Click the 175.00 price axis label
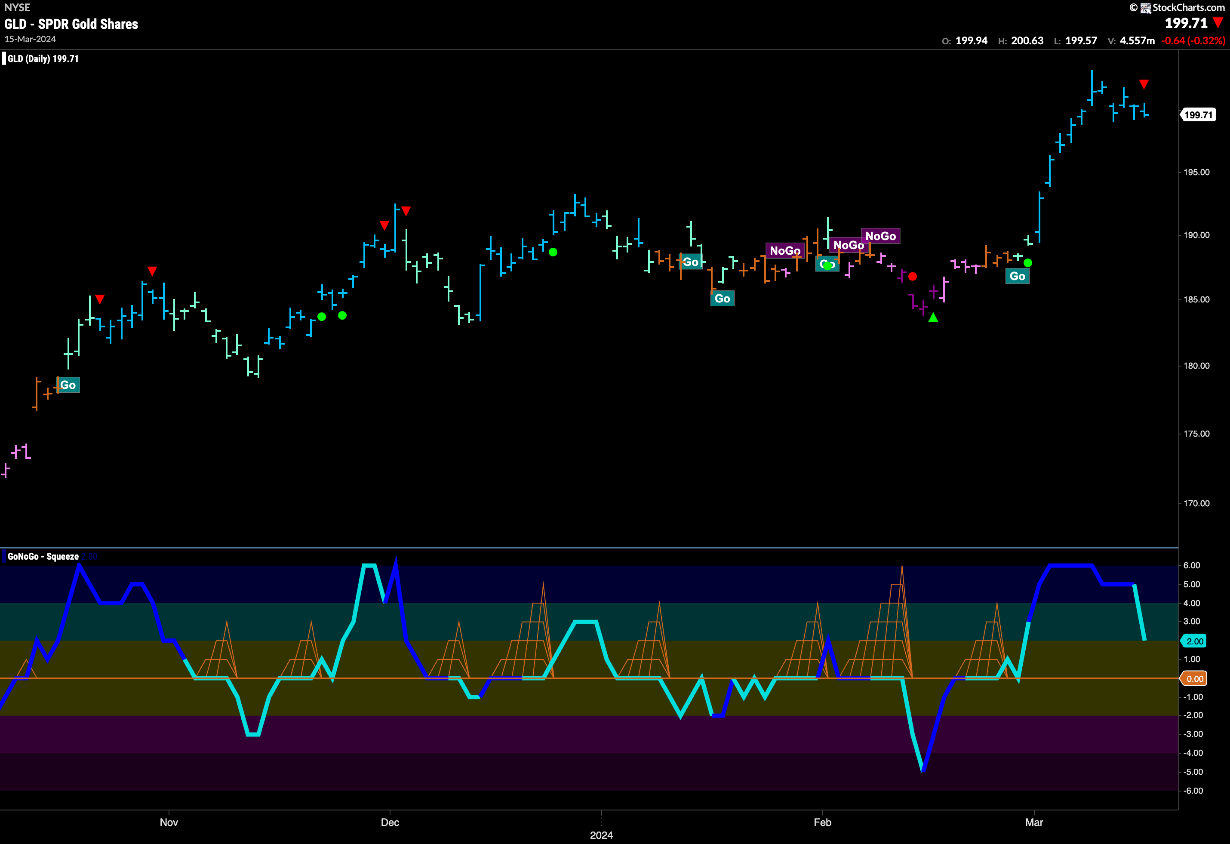Image resolution: width=1230 pixels, height=844 pixels. 1196,434
